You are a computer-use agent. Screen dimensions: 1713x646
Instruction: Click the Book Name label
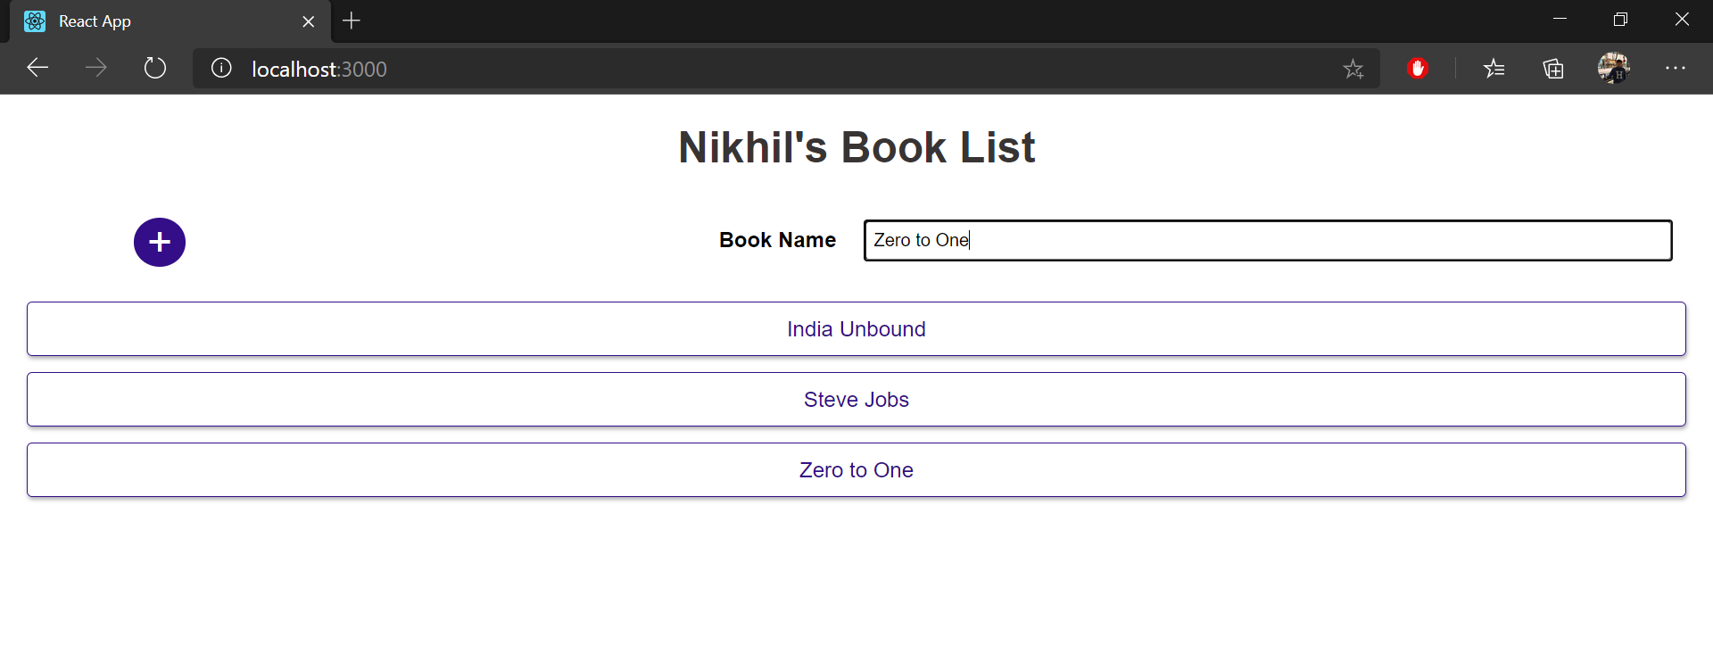pyautogui.click(x=777, y=240)
